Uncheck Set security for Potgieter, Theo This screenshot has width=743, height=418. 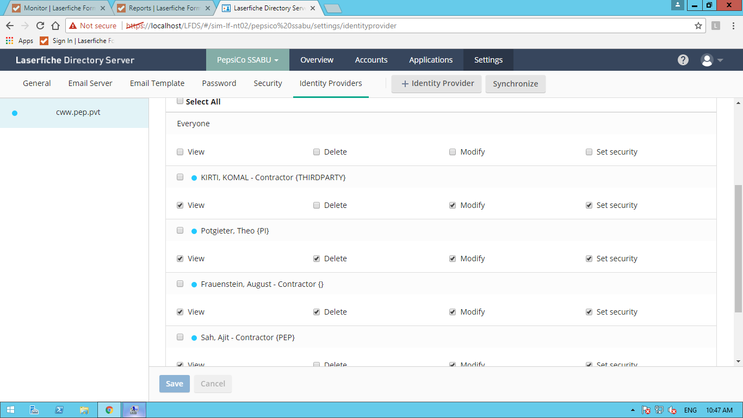tap(589, 259)
